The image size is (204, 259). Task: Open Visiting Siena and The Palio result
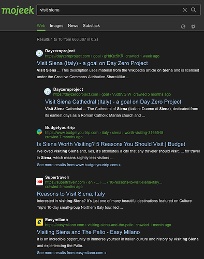point(89,232)
